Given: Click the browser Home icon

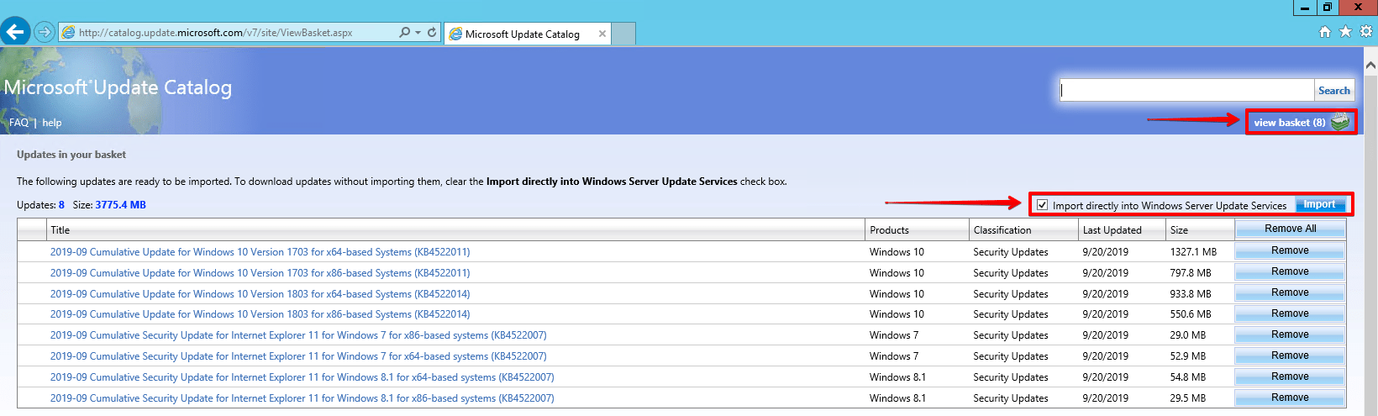Looking at the screenshot, I should click(x=1325, y=31).
